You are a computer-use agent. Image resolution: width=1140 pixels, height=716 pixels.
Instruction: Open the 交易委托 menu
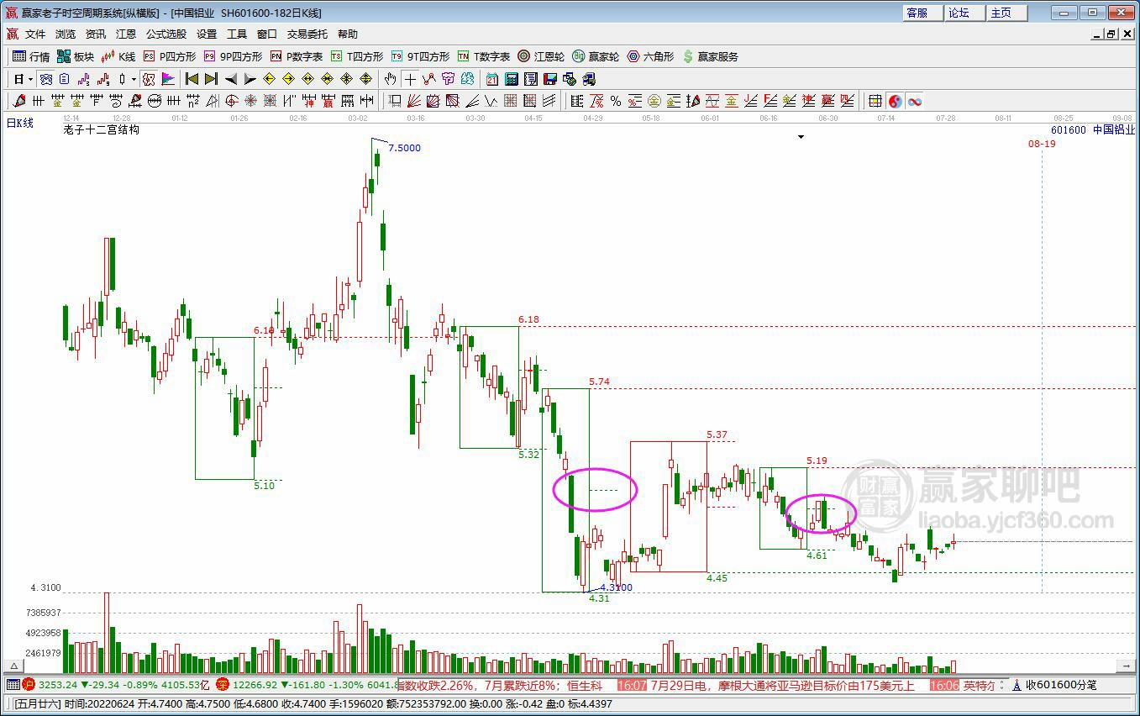tap(307, 34)
